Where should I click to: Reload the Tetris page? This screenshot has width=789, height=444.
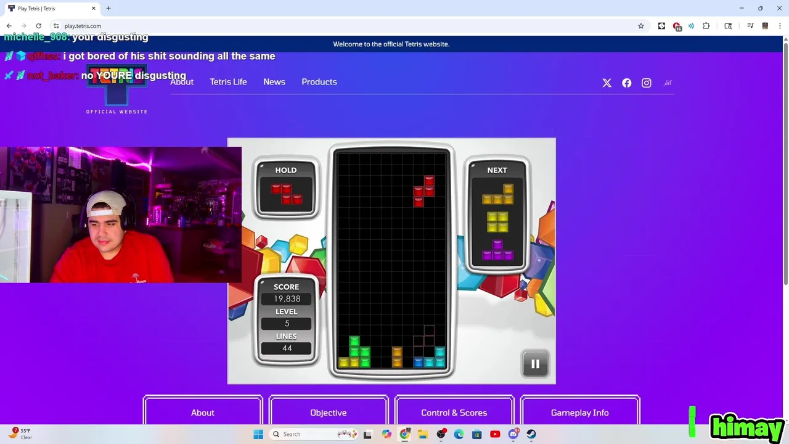point(38,26)
